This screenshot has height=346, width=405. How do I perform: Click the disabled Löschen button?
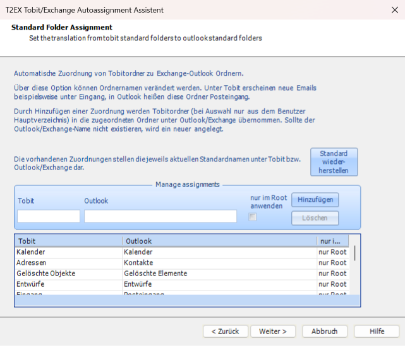click(x=315, y=218)
